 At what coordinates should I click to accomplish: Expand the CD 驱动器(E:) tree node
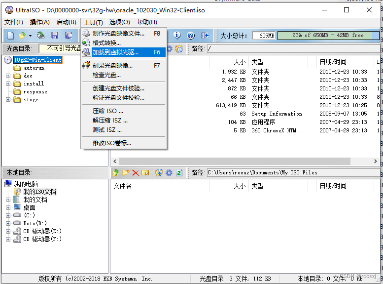click(8, 231)
